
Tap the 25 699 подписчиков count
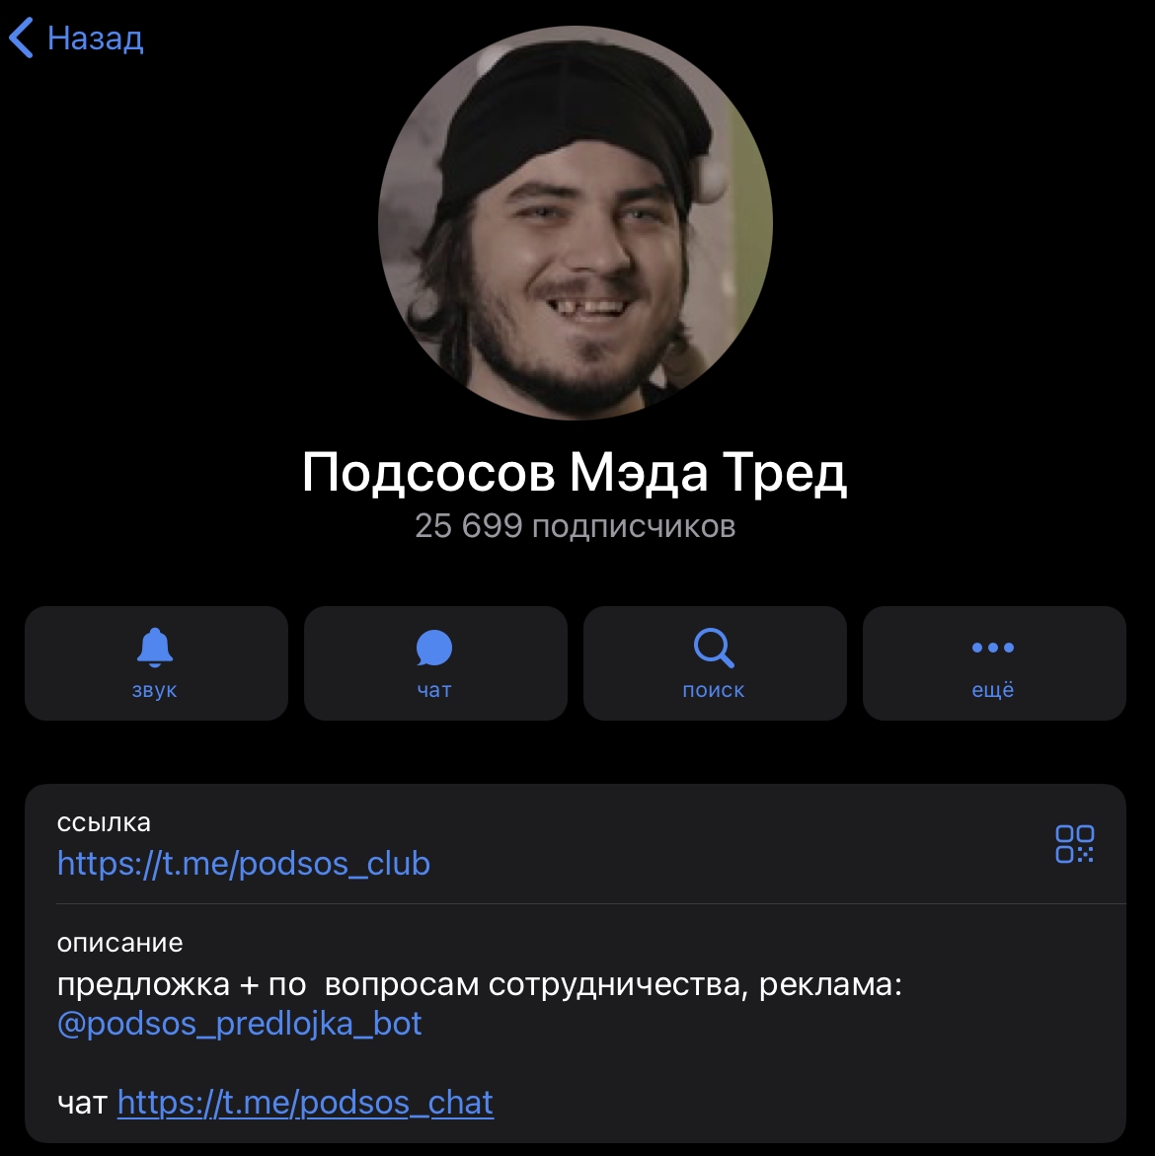click(575, 526)
